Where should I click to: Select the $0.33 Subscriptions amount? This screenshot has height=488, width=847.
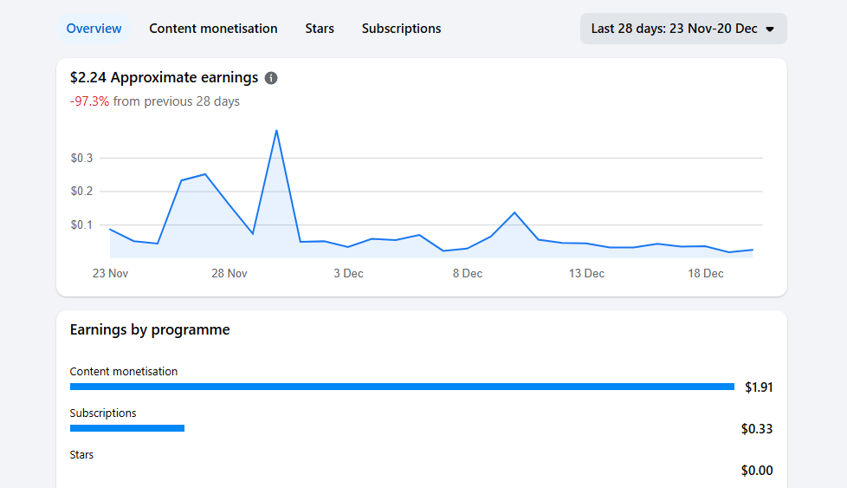tap(756, 428)
